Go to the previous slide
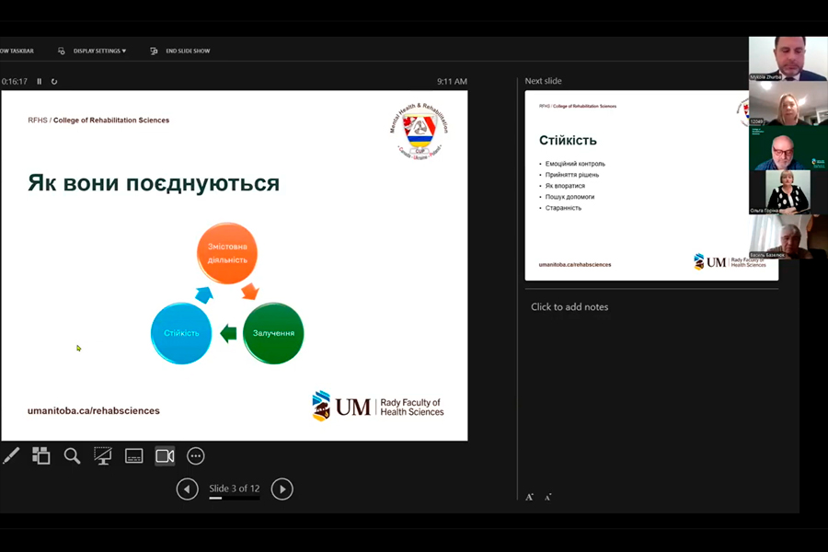The image size is (828, 552). pyautogui.click(x=188, y=489)
